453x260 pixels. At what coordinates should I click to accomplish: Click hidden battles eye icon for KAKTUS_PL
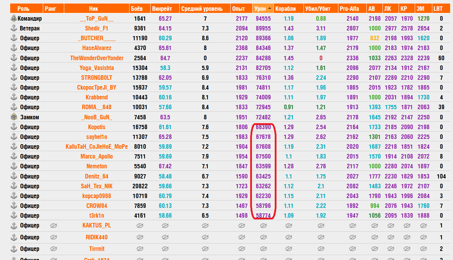[x=140, y=226]
